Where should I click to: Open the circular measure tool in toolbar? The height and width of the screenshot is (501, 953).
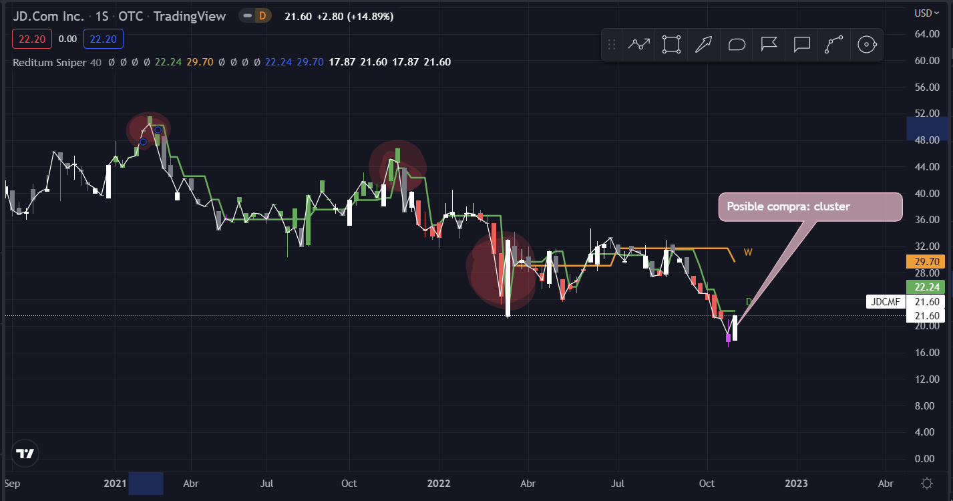click(x=867, y=45)
